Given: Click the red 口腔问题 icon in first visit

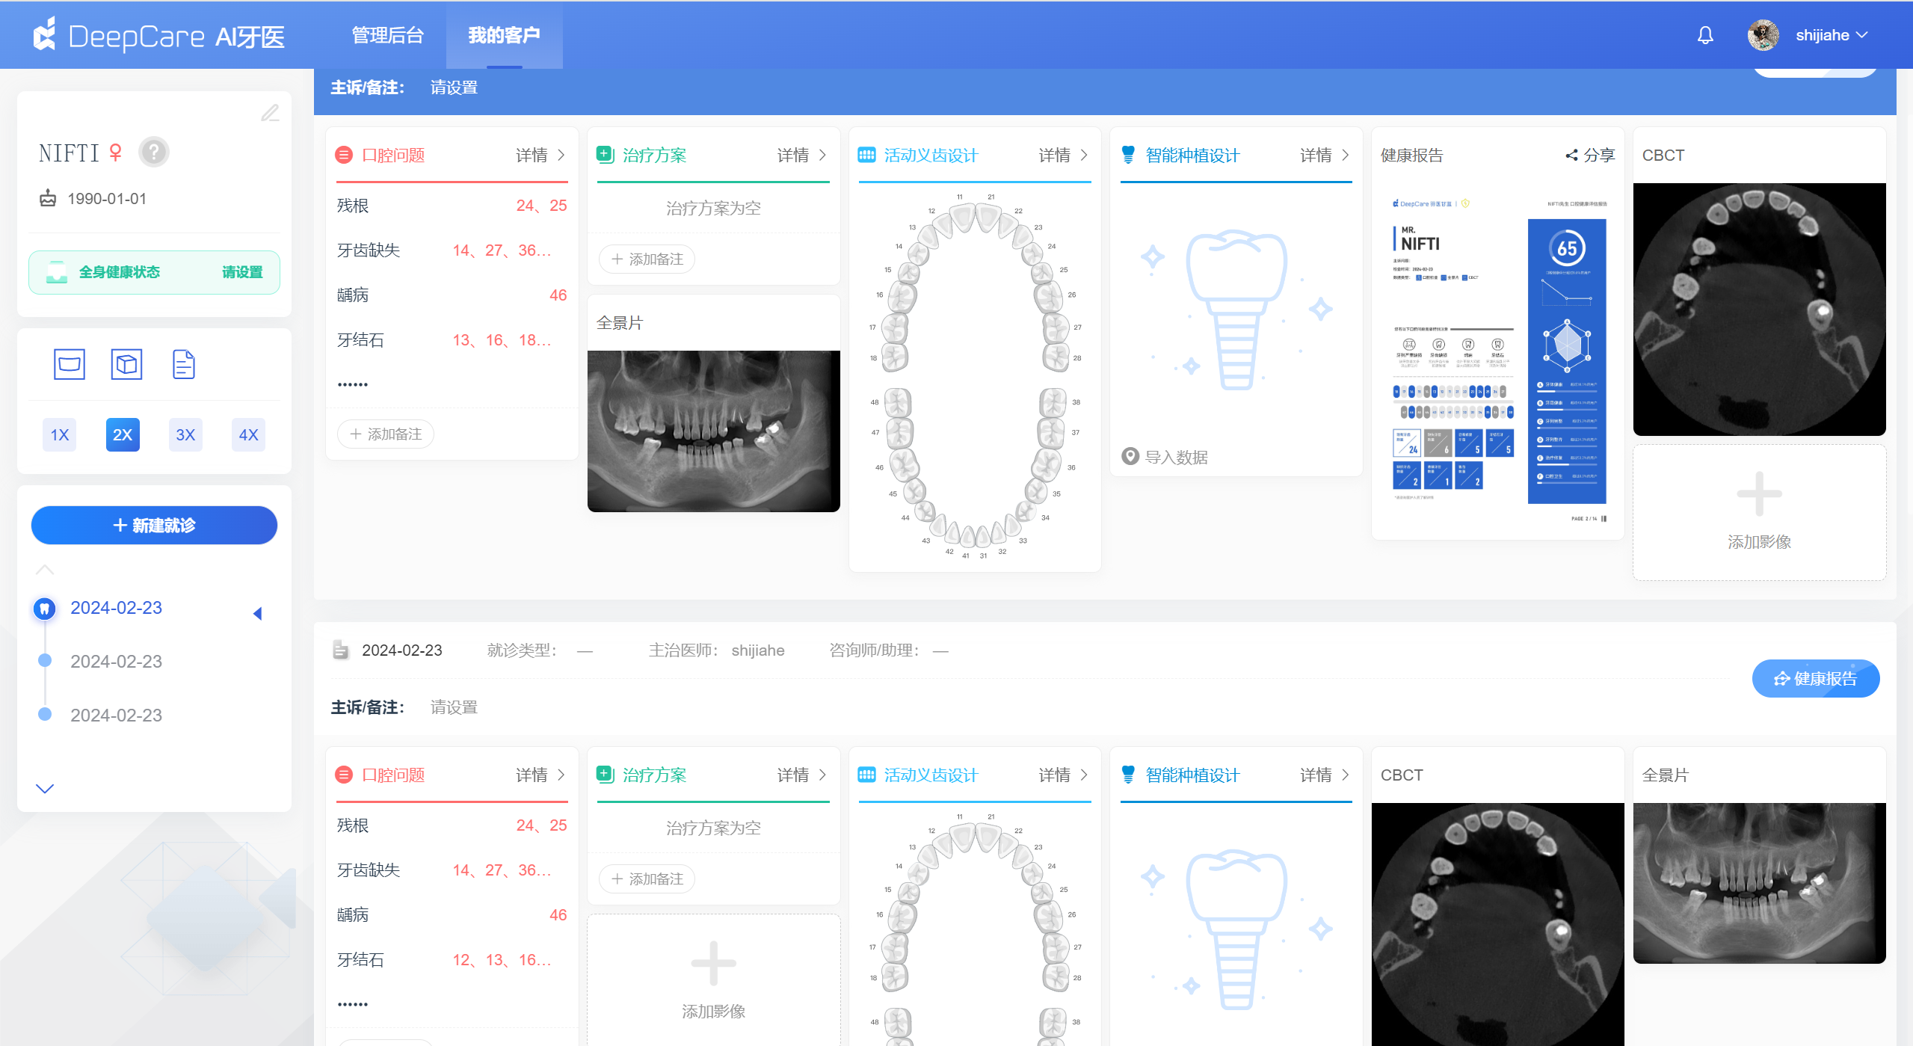Looking at the screenshot, I should (x=344, y=155).
